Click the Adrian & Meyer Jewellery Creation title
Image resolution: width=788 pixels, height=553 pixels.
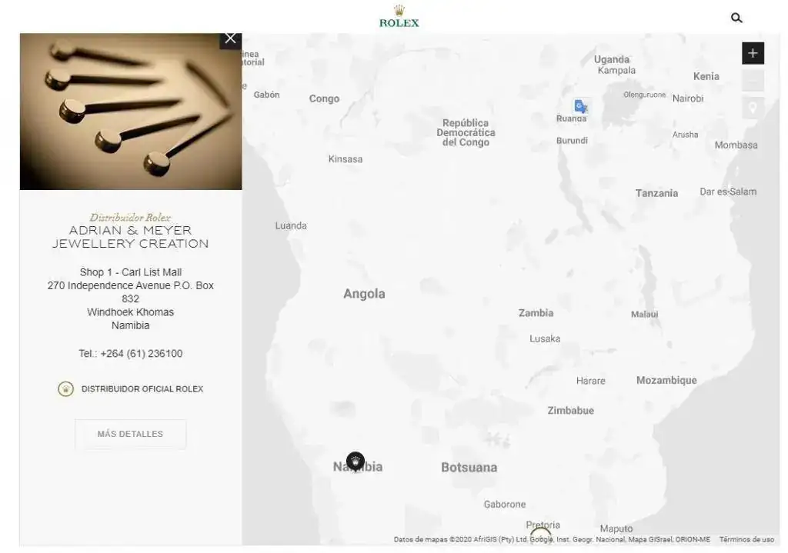pos(130,237)
